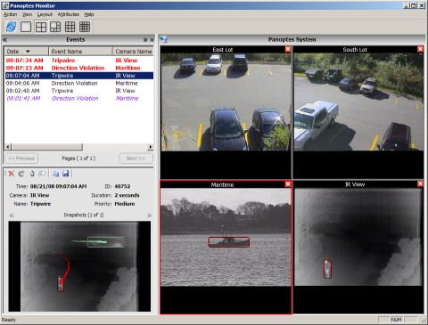Click the flame icon in event toolbar

click(x=32, y=174)
